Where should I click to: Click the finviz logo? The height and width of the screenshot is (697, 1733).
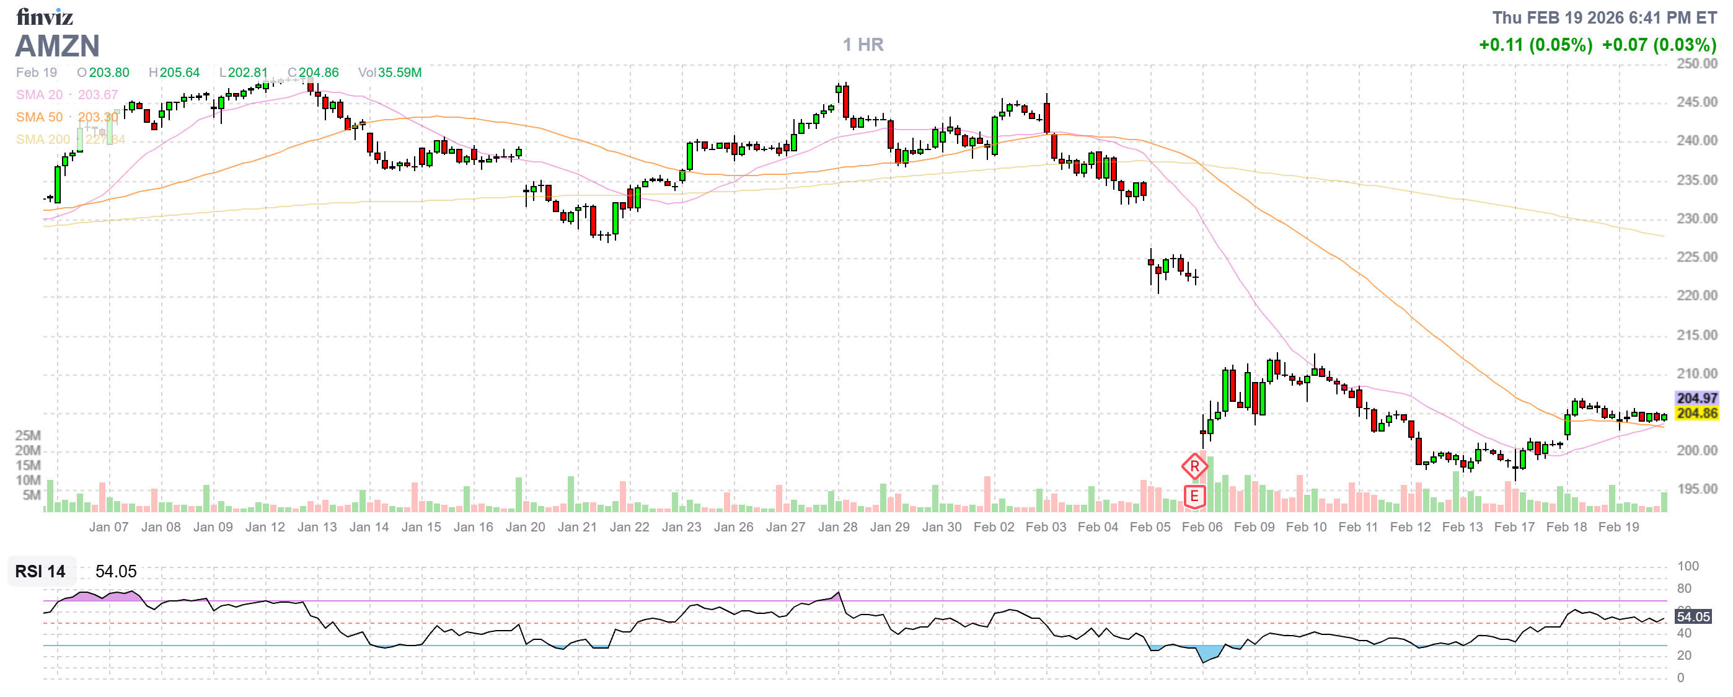click(x=45, y=16)
